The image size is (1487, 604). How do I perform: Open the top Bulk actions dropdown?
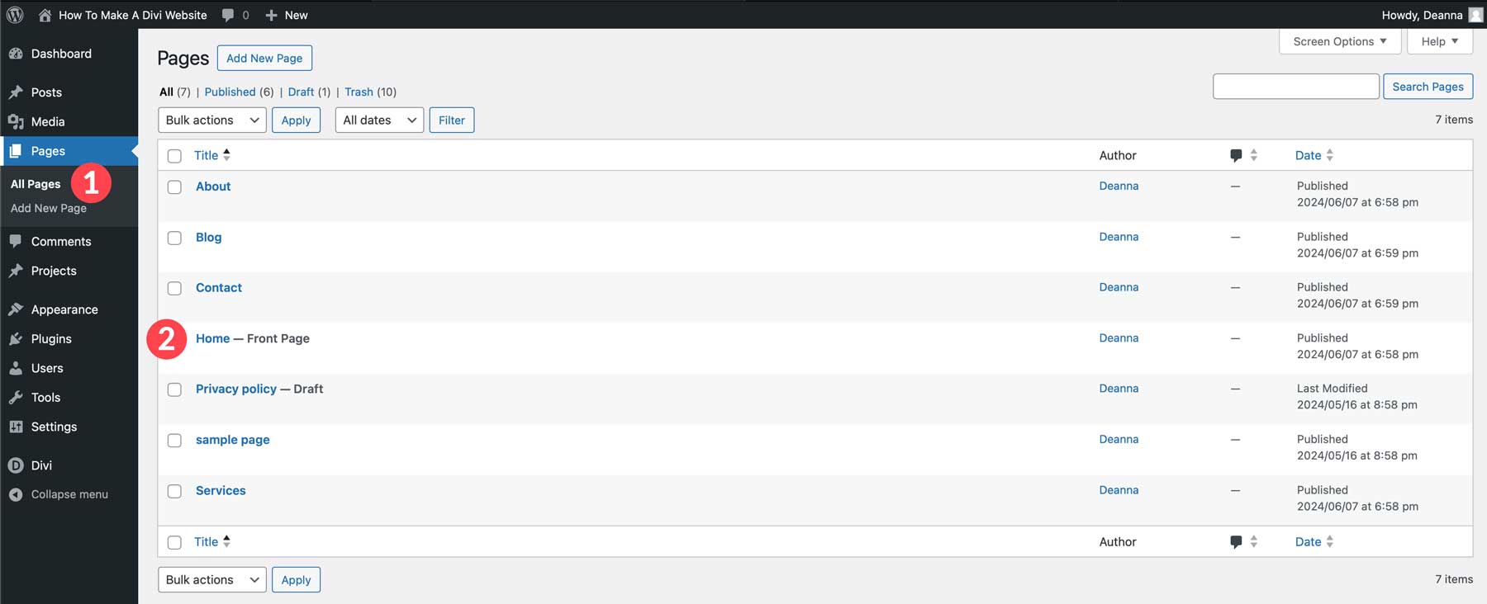point(212,120)
